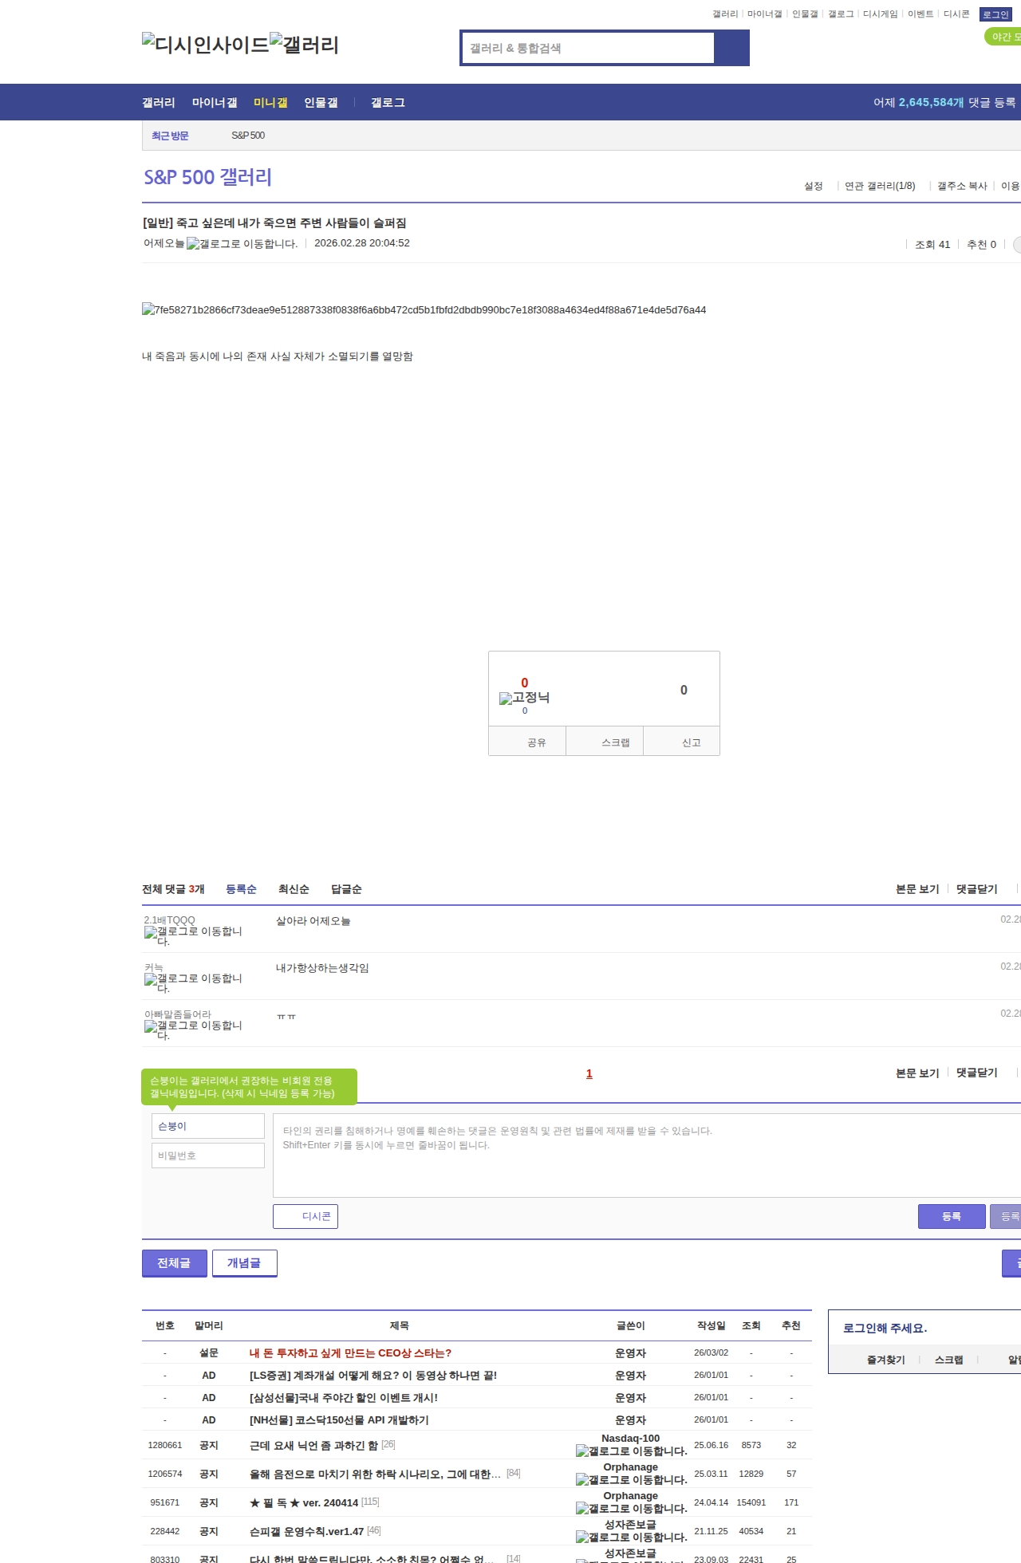Open 인물갤 in the blue navigation bar
This screenshot has width=1021, height=1563.
pyautogui.click(x=321, y=103)
